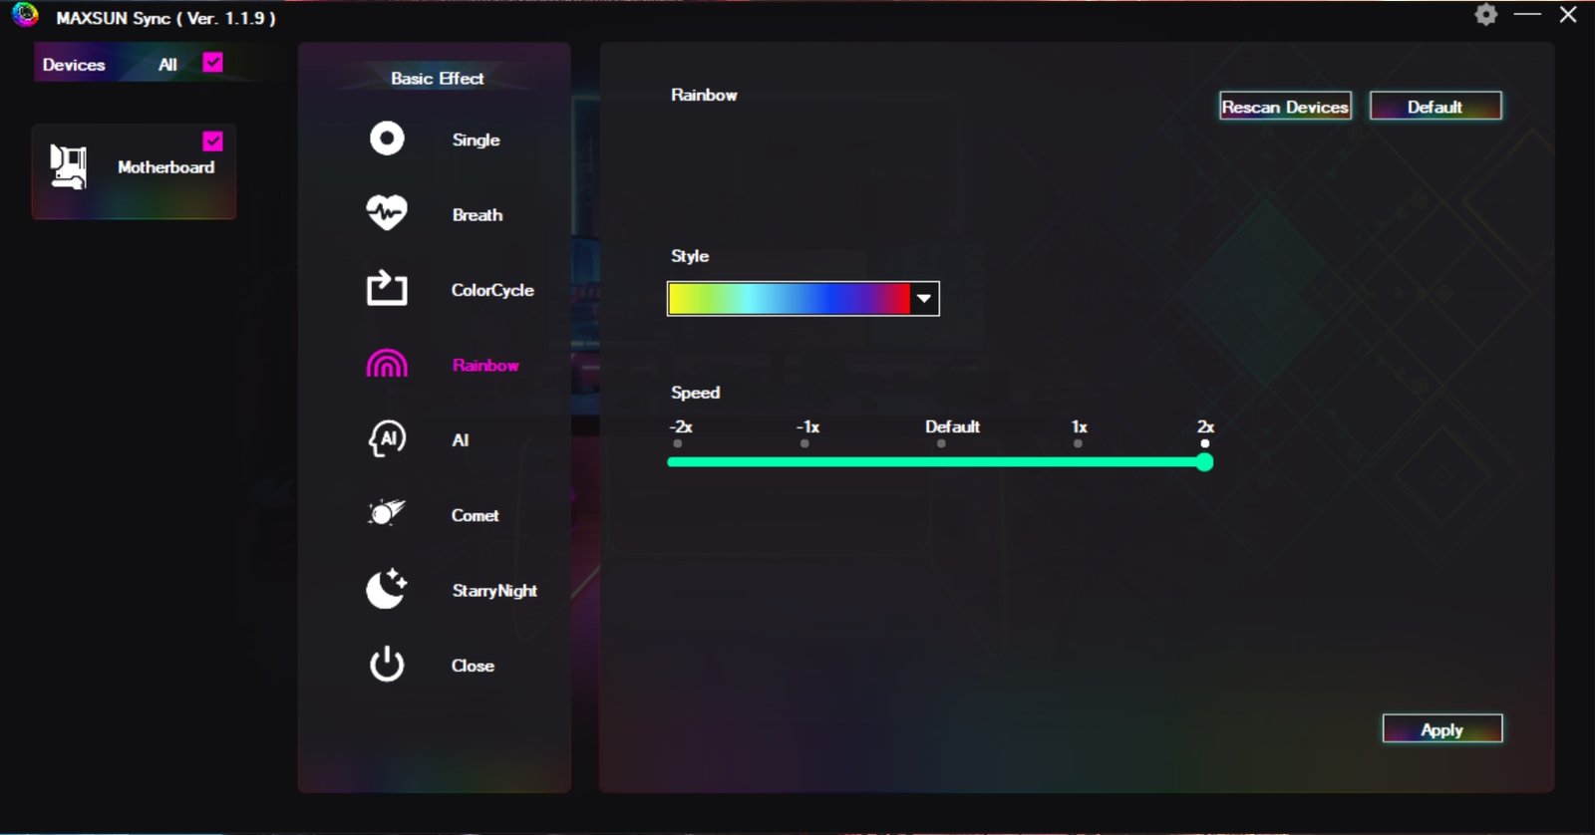1595x835 pixels.
Task: Close the MAXSUN Sync window
Action: (x=1568, y=14)
